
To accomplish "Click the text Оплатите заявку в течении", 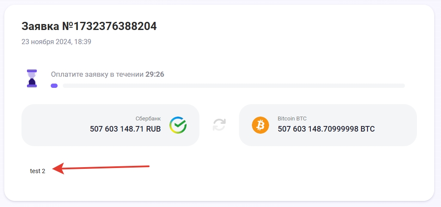I will 97,75.
